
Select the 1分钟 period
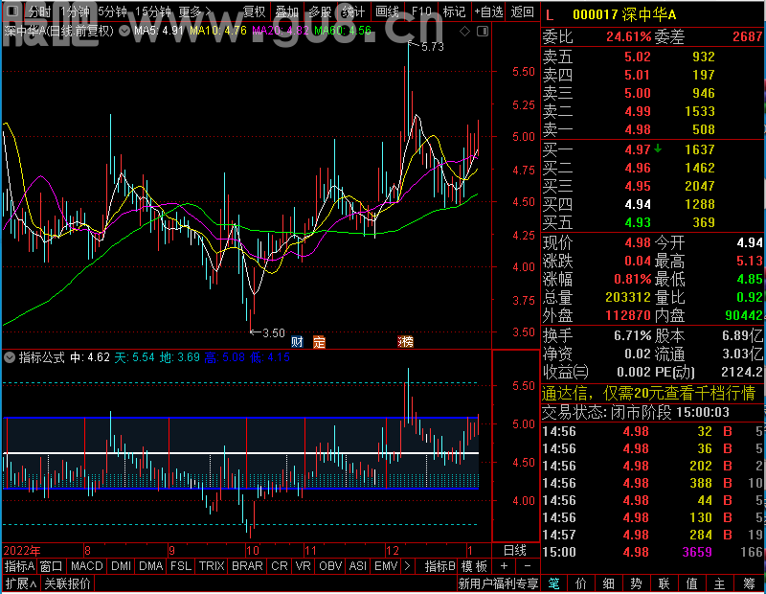[x=75, y=11]
